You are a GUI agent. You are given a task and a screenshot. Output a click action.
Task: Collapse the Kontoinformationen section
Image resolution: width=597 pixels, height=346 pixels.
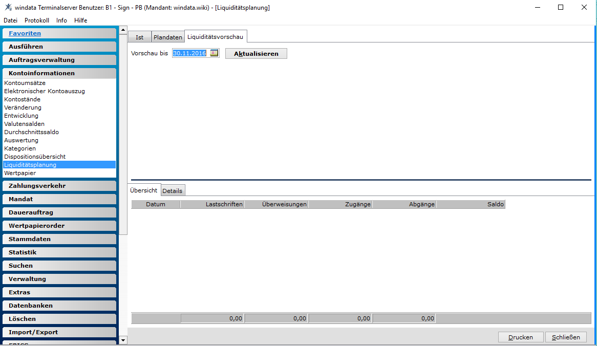click(x=59, y=73)
